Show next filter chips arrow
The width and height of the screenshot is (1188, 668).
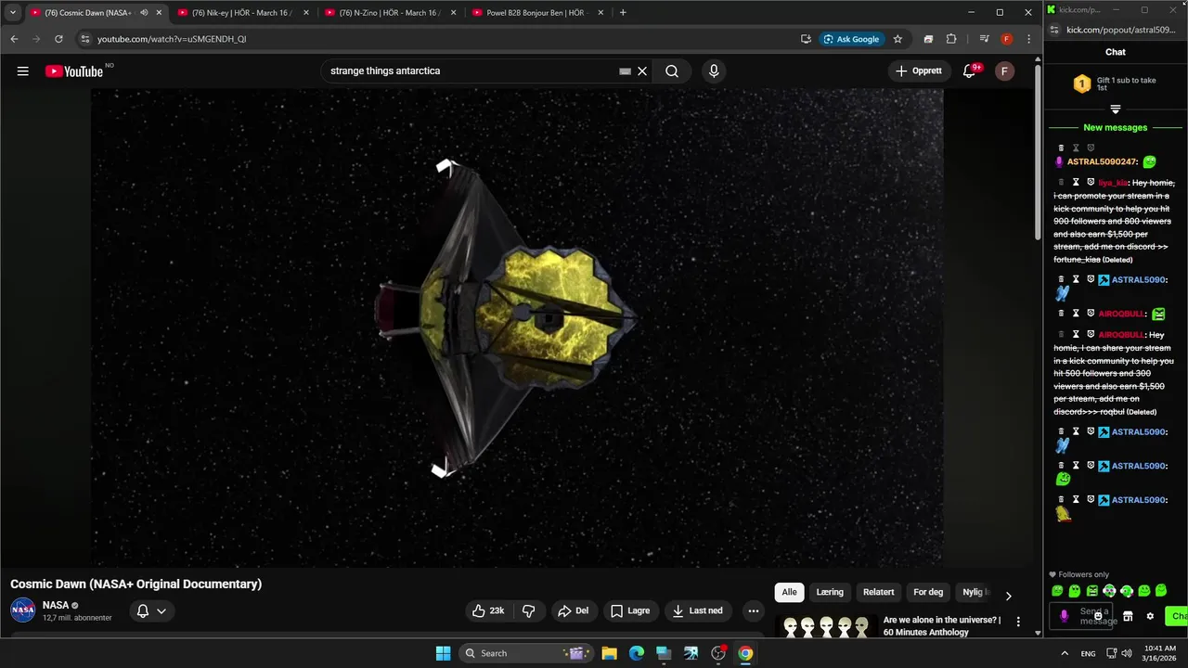pos(1008,596)
